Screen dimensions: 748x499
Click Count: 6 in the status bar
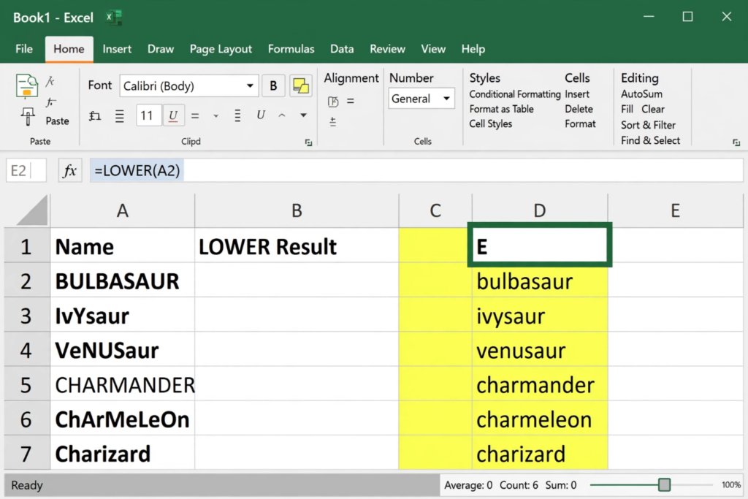pyautogui.click(x=519, y=485)
